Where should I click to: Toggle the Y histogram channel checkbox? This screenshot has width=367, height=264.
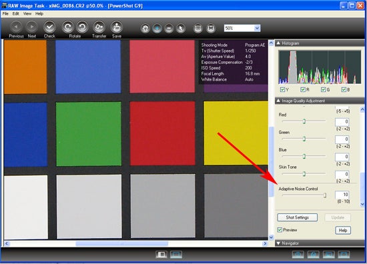[x=282, y=89]
